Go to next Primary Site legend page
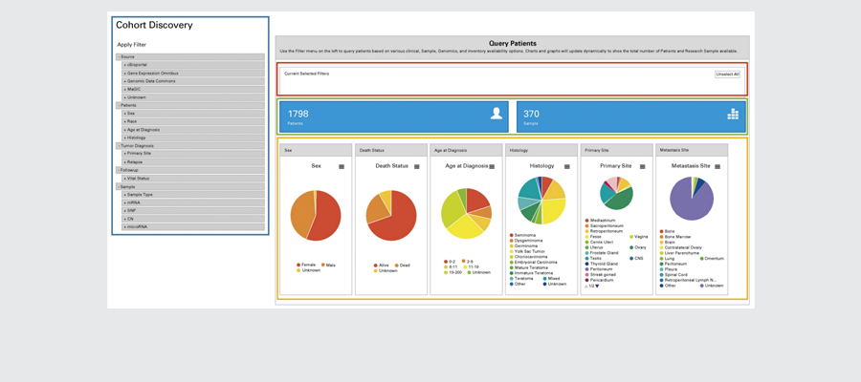861x382 pixels. [598, 285]
